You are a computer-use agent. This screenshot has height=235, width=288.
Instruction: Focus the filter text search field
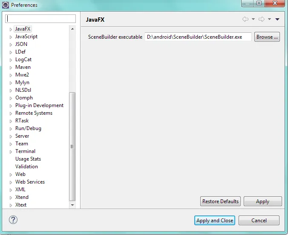pos(40,19)
